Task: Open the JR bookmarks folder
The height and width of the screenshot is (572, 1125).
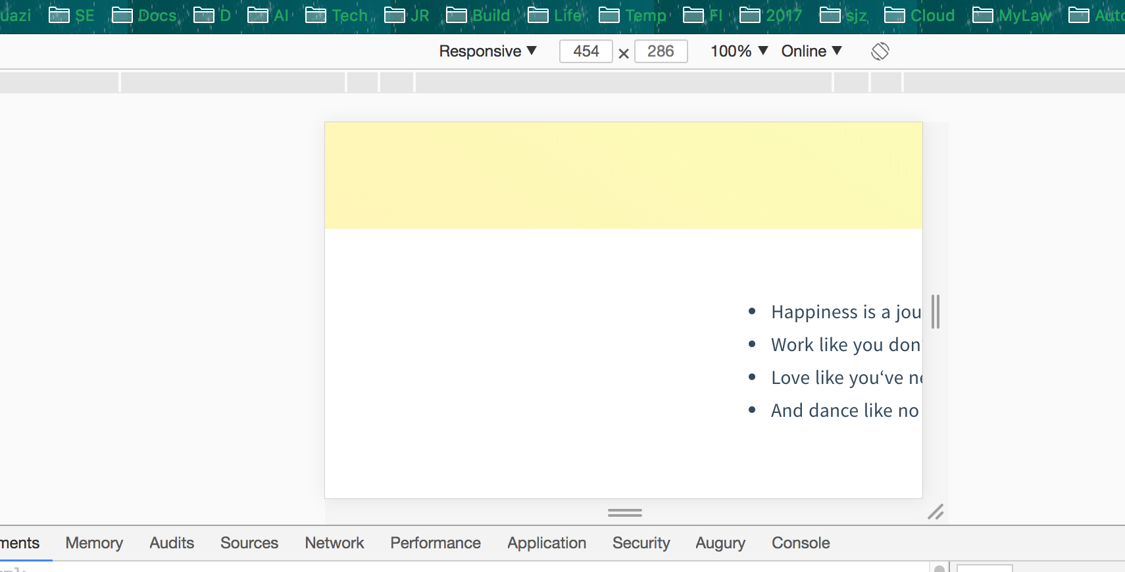Action: [407, 15]
